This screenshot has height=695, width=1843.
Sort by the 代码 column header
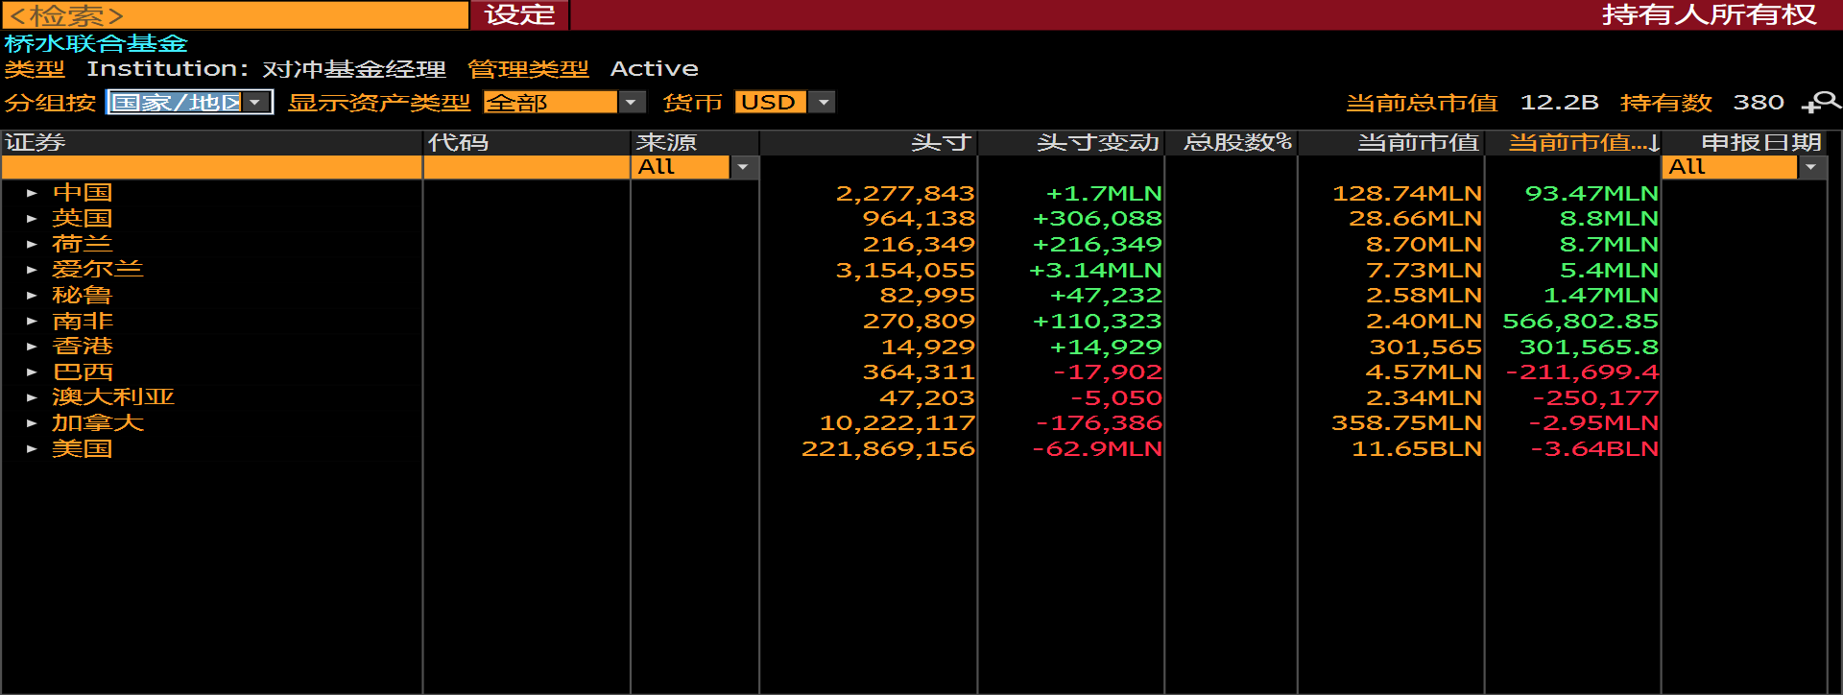click(526, 142)
